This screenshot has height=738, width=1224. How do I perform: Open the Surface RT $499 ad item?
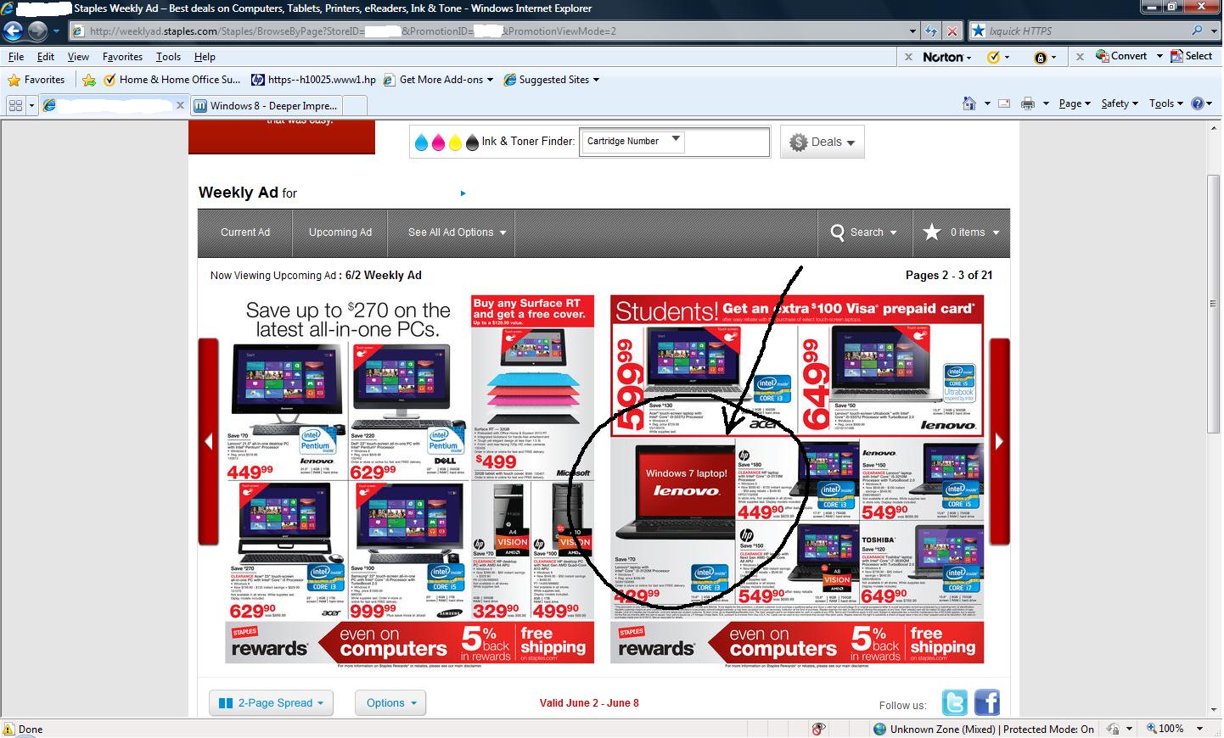click(533, 389)
